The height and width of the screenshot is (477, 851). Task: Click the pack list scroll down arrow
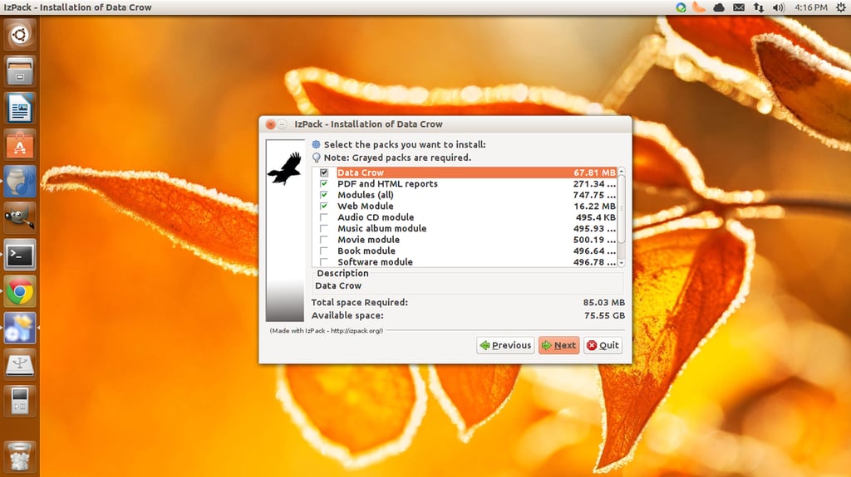pyautogui.click(x=622, y=263)
